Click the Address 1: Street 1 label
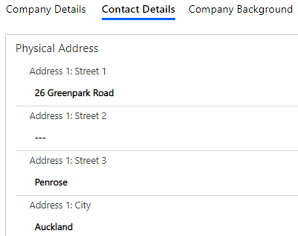298x236 pixels. click(x=68, y=71)
